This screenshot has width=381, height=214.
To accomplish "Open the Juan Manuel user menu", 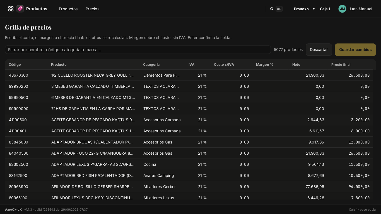I will click(x=360, y=9).
